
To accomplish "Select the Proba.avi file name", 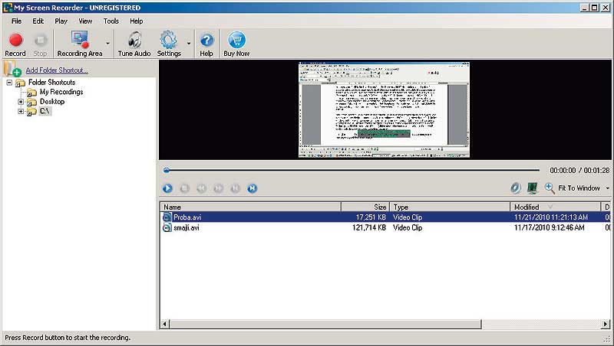I will click(187, 217).
